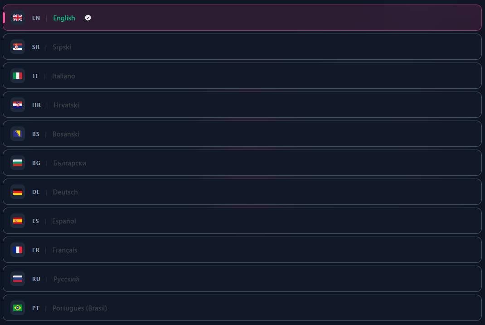Select the Srpski language option
This screenshot has width=485, height=325.
pyautogui.click(x=242, y=47)
